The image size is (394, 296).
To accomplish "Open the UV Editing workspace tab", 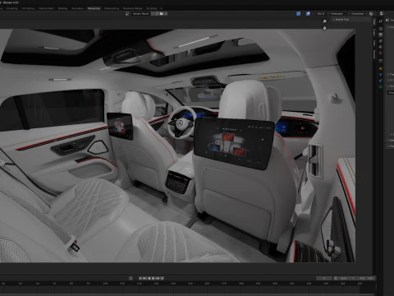I will point(28,8).
